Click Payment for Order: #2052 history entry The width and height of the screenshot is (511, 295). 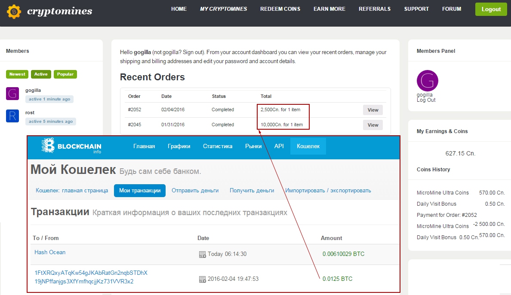point(447,215)
